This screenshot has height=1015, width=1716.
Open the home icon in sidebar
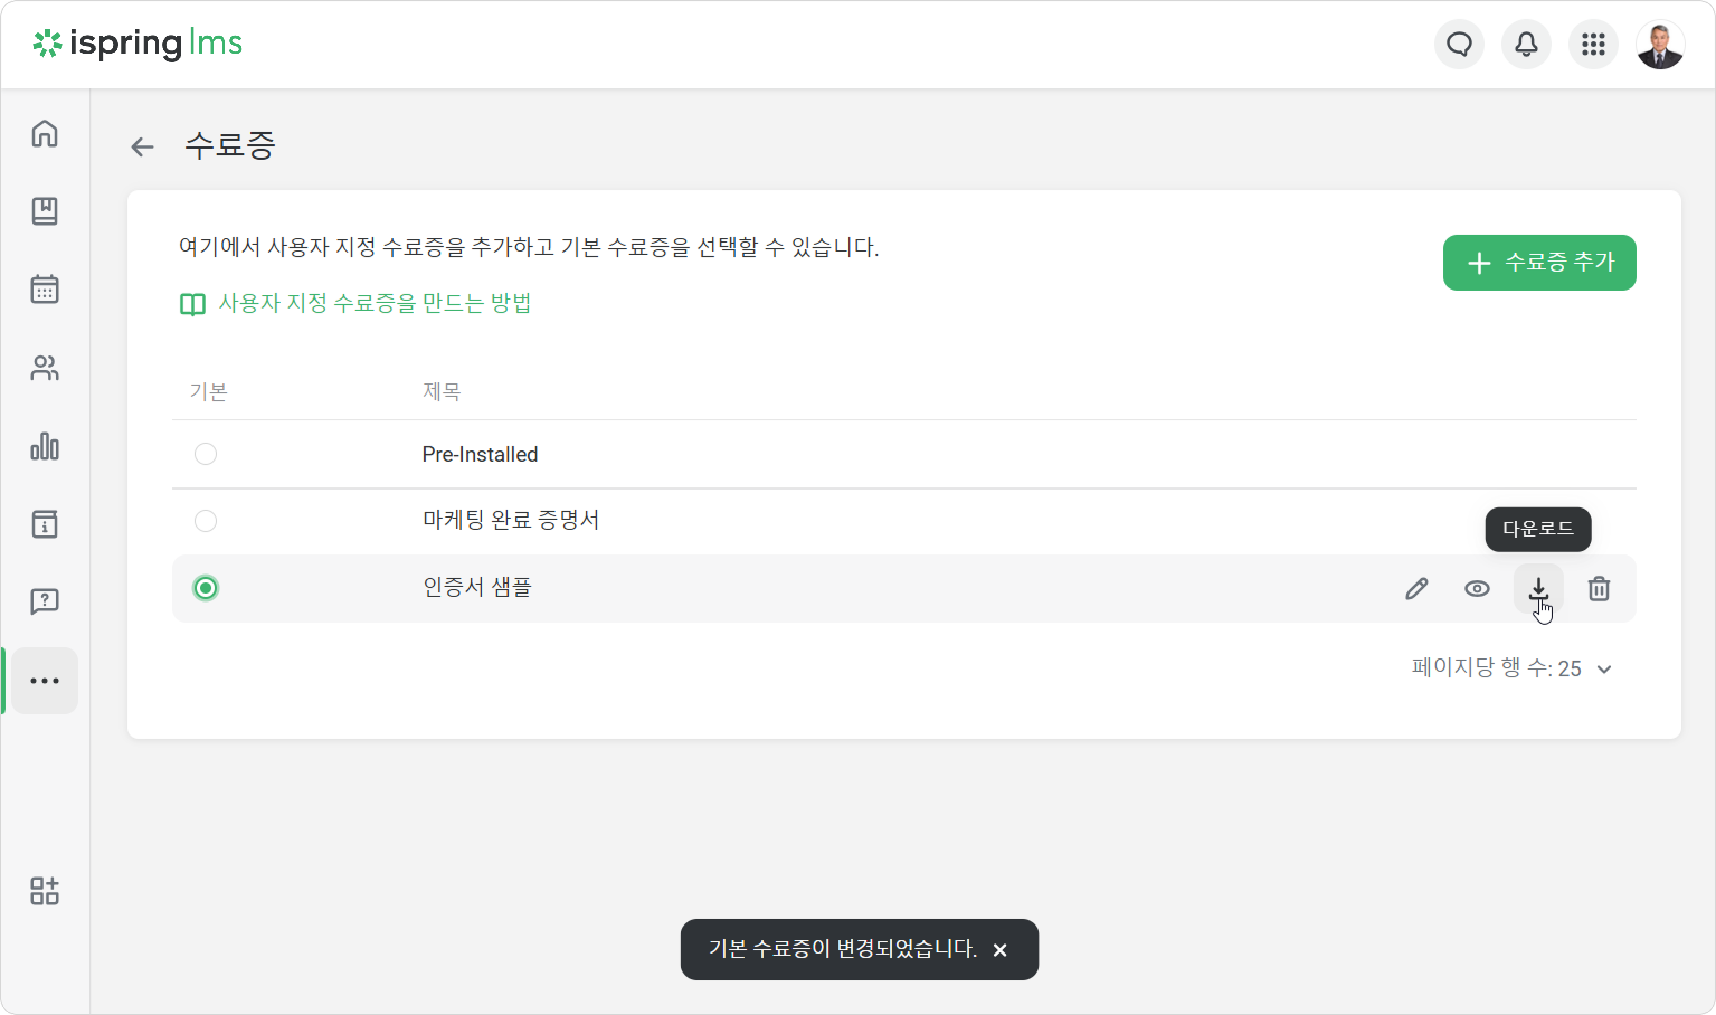click(45, 134)
